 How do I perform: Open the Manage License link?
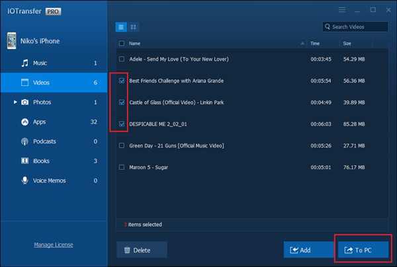(53, 245)
